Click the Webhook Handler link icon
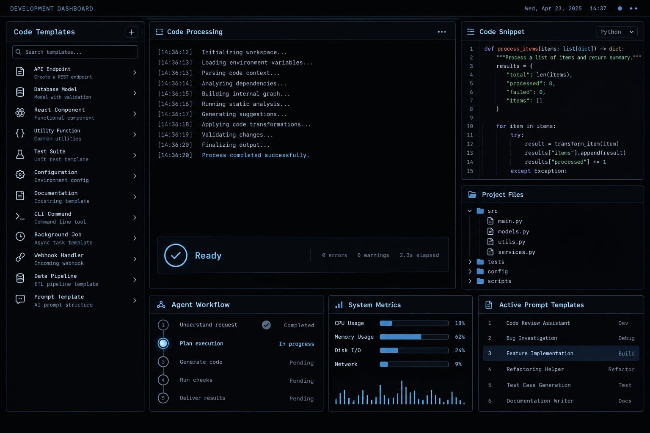Viewport: 650px width, 433px height. (20, 258)
